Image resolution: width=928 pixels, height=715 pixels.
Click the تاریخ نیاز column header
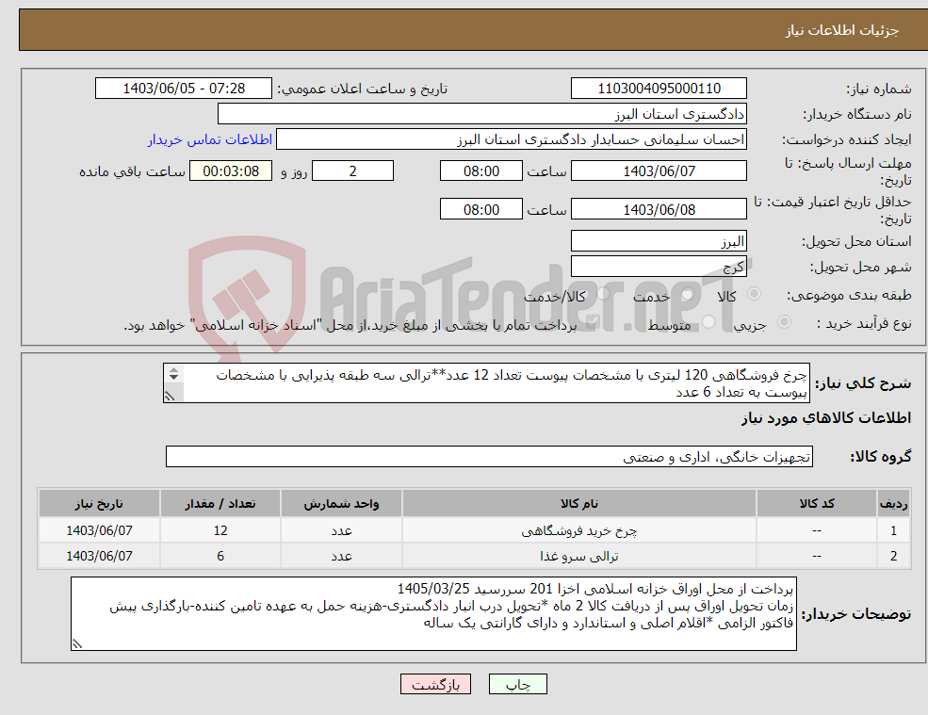point(99,504)
